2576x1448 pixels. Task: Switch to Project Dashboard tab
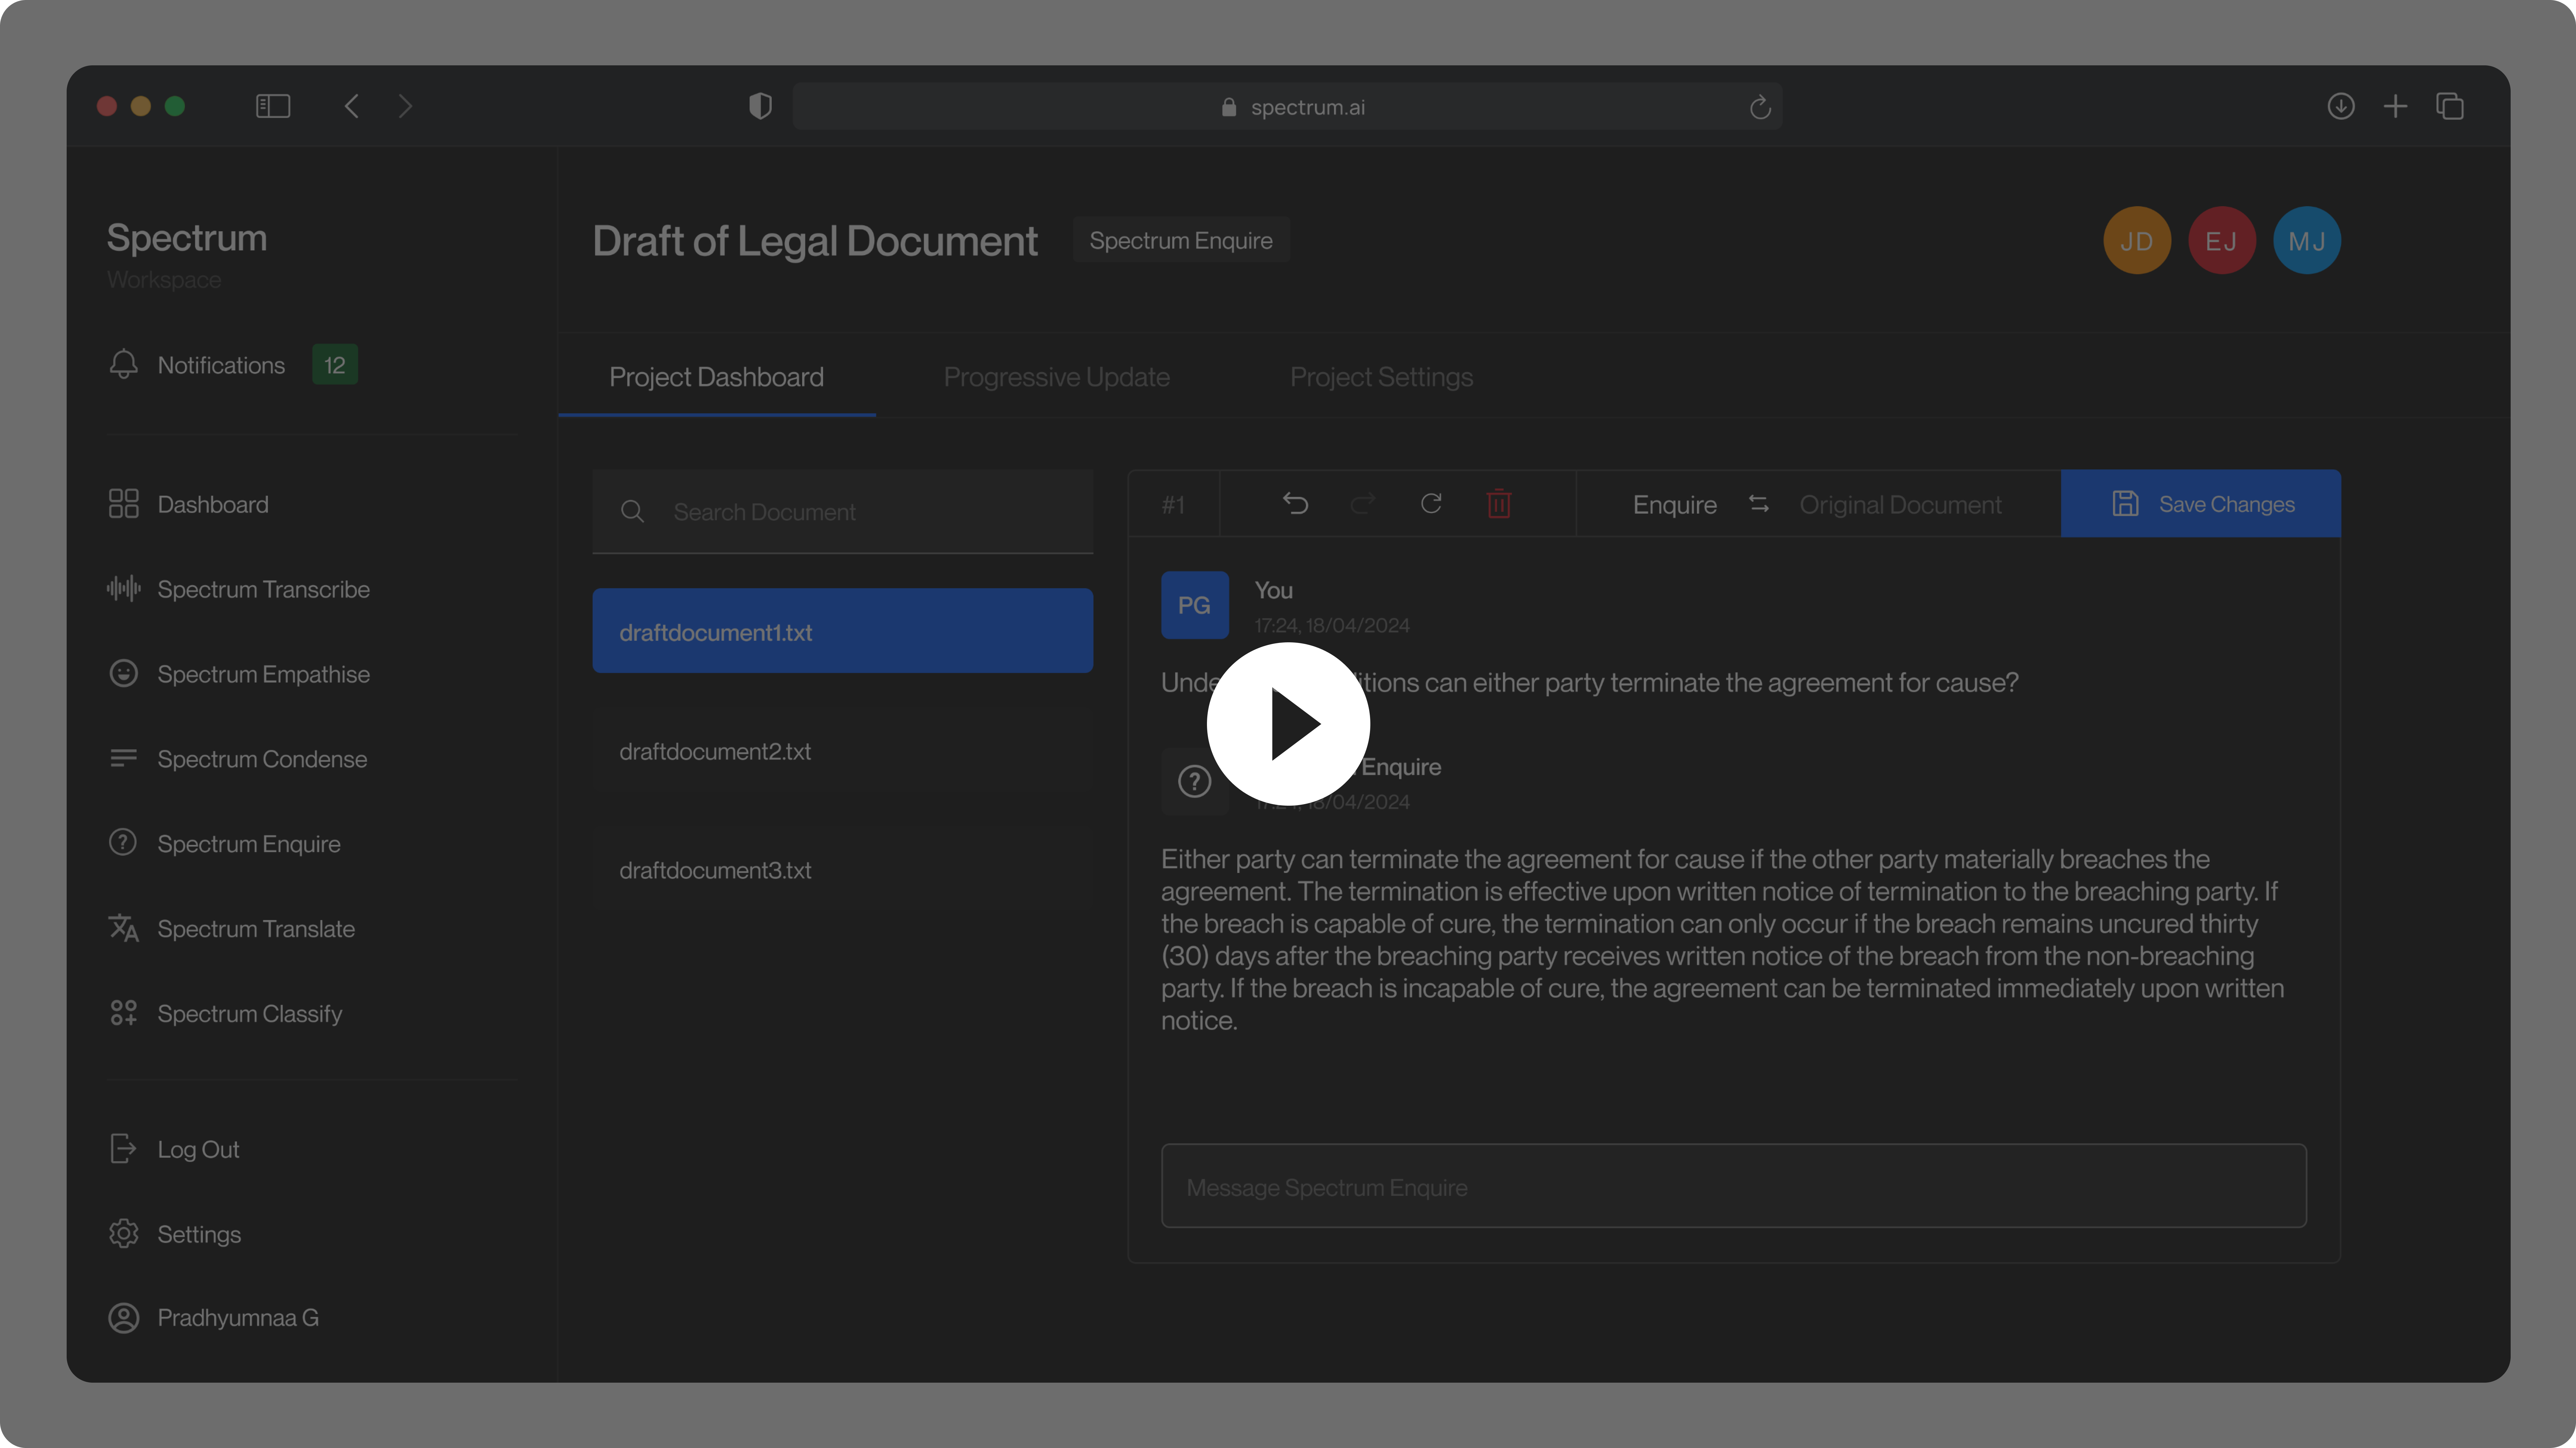(717, 377)
